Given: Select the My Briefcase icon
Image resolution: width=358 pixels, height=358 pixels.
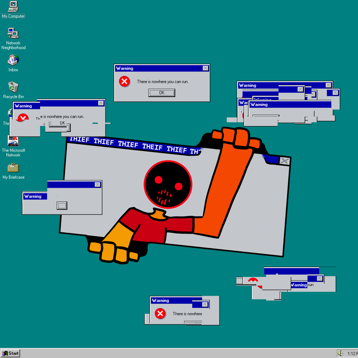Looking at the screenshot, I should pos(13,171).
